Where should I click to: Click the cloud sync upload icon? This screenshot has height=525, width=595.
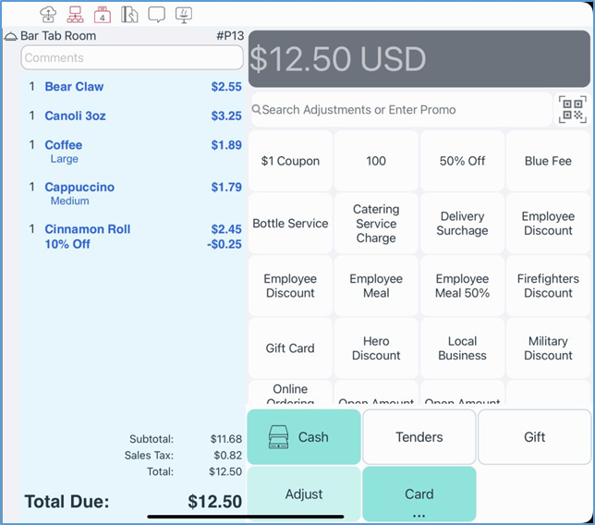tap(49, 14)
